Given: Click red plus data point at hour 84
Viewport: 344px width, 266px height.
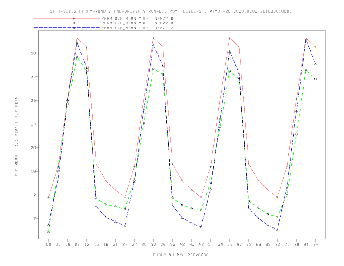Looking at the screenshot, I should pyautogui.click(x=315, y=47).
